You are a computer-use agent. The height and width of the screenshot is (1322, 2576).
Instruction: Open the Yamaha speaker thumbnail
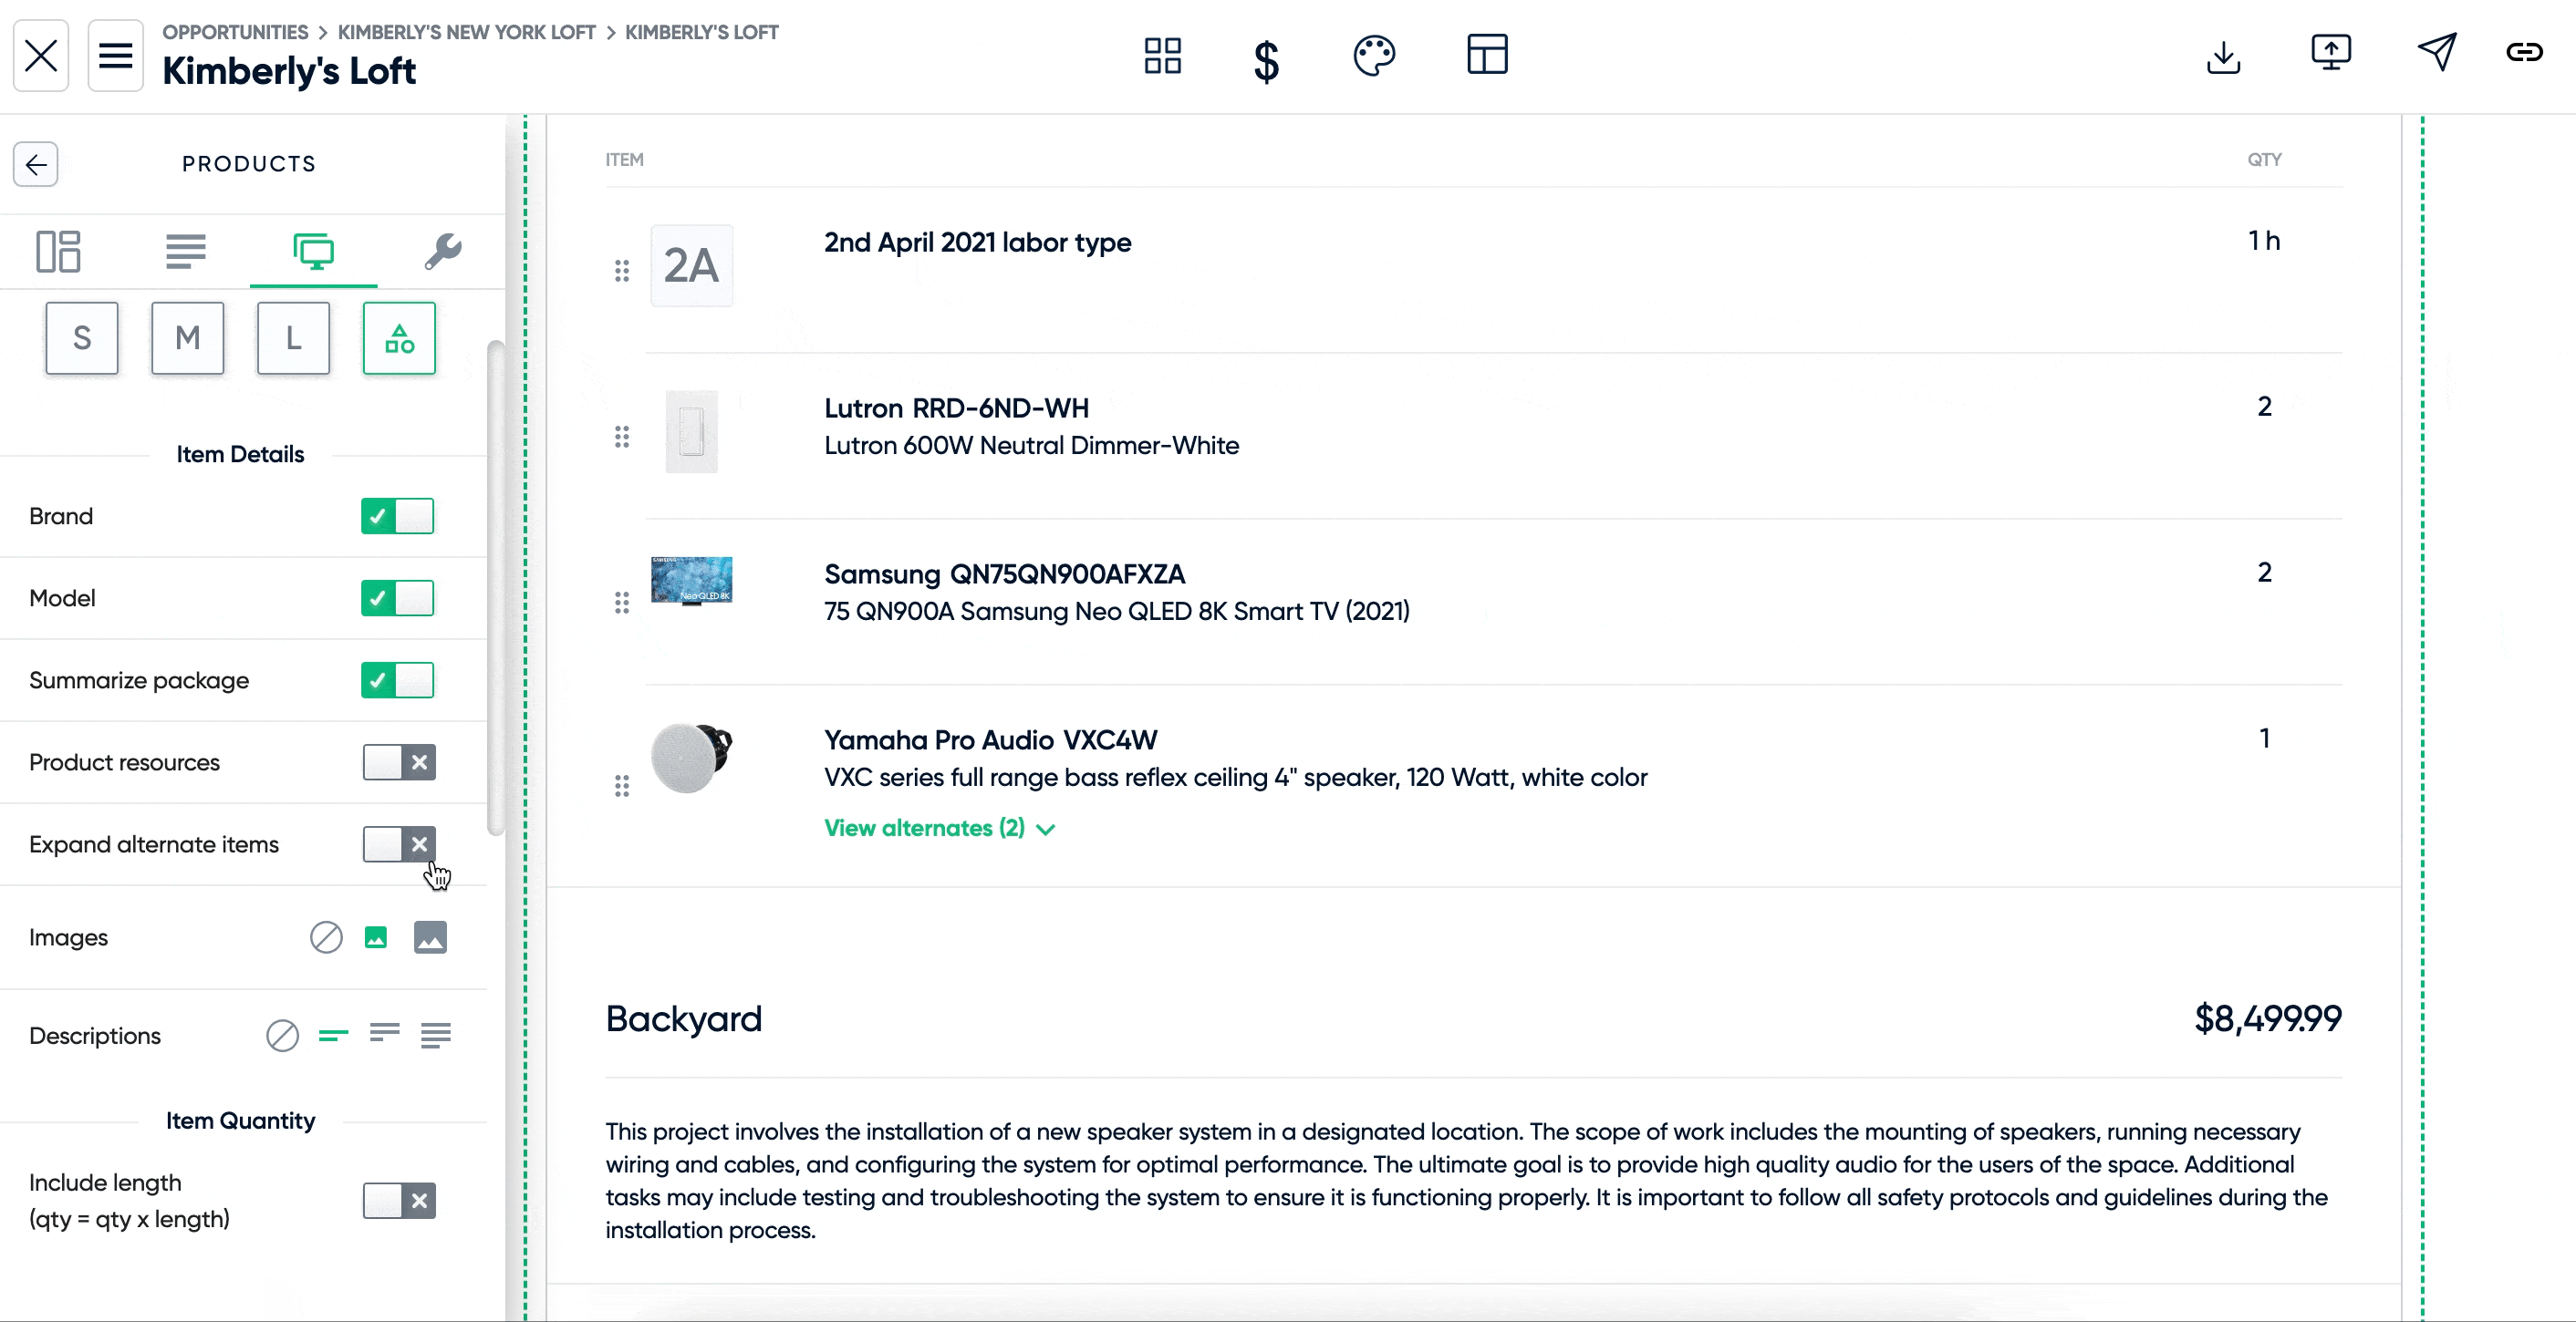(x=691, y=759)
